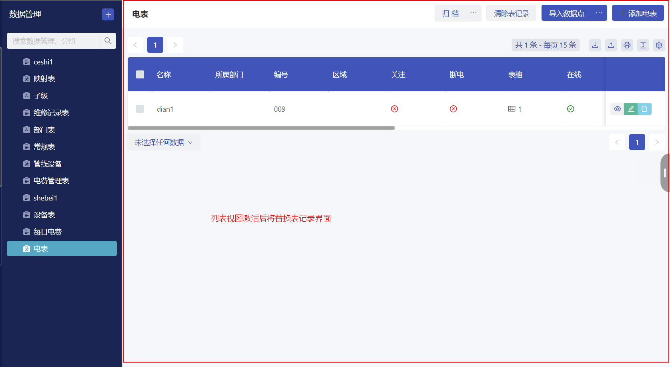Open 维修记录表 from the sidebar

click(x=62, y=113)
